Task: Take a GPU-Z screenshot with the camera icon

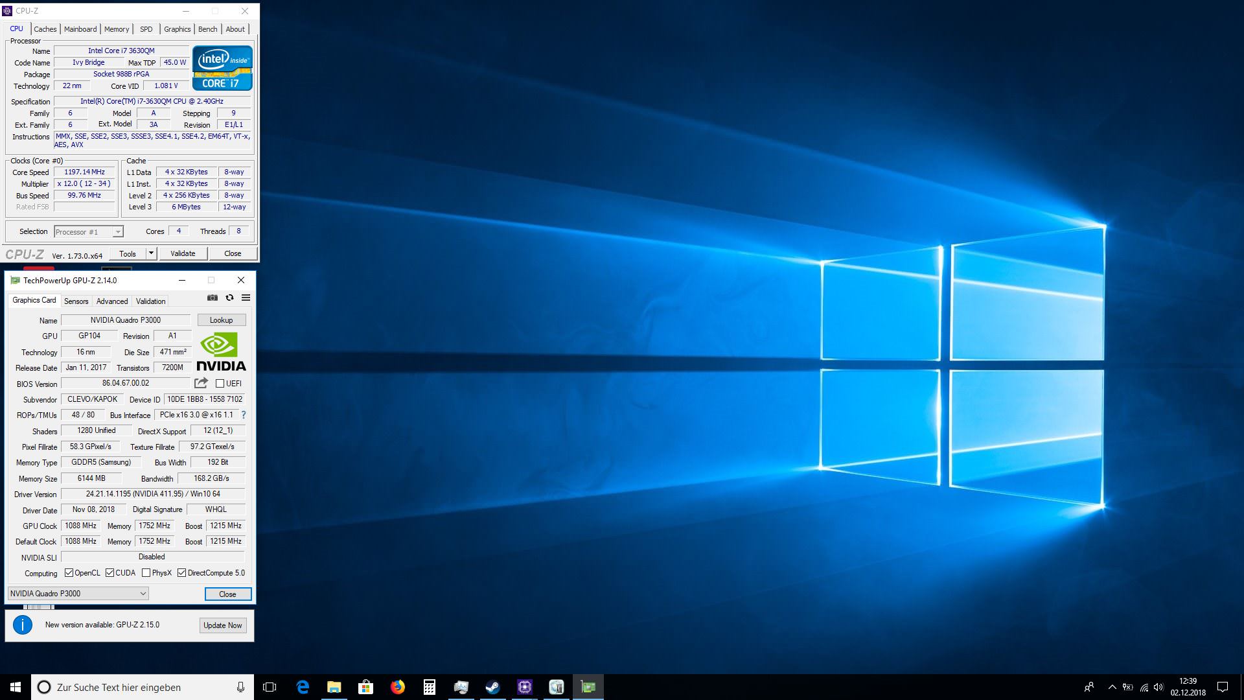Action: (212, 297)
